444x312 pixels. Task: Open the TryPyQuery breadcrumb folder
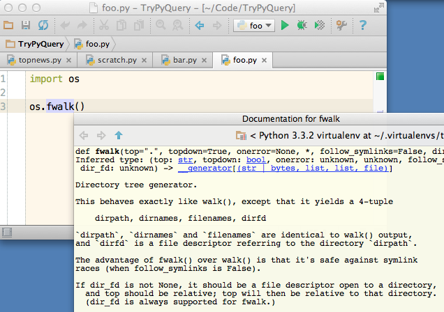(35, 44)
